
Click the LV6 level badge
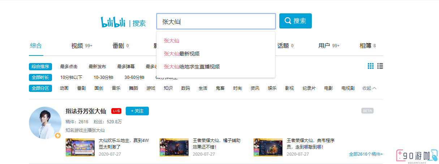point(116,111)
